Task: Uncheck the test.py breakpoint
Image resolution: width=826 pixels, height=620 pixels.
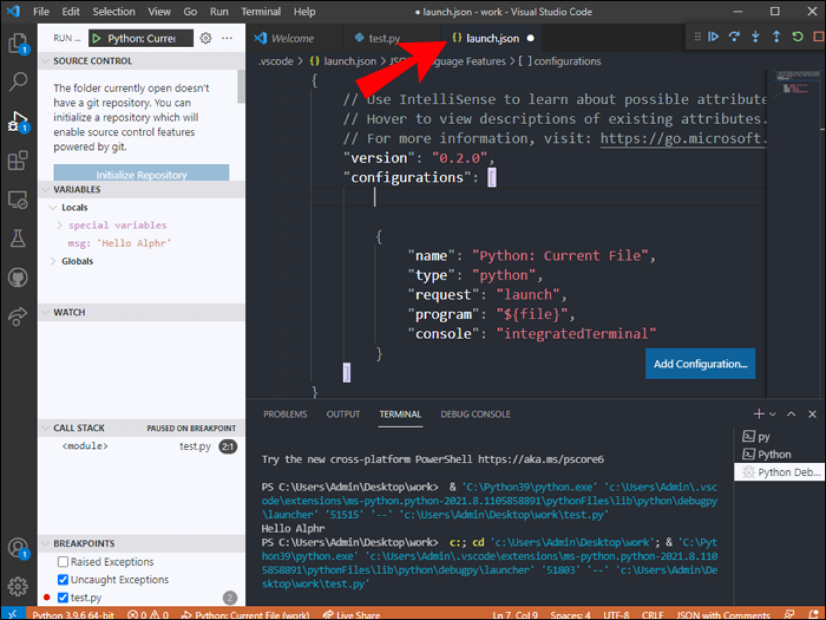Action: pyautogui.click(x=63, y=597)
